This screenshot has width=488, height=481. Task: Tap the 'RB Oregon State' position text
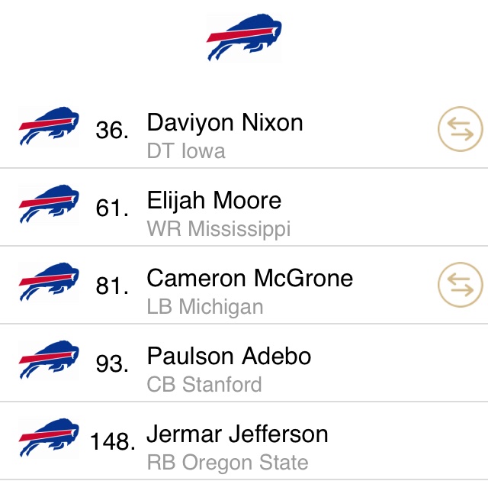coord(227,463)
